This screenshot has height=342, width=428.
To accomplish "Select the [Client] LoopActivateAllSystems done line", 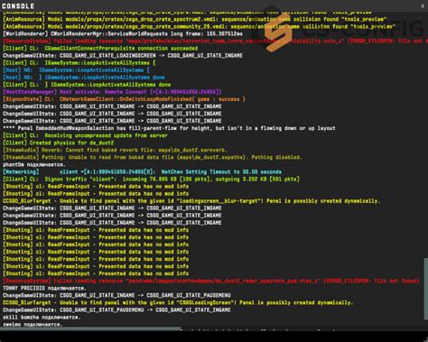I will [87, 85].
